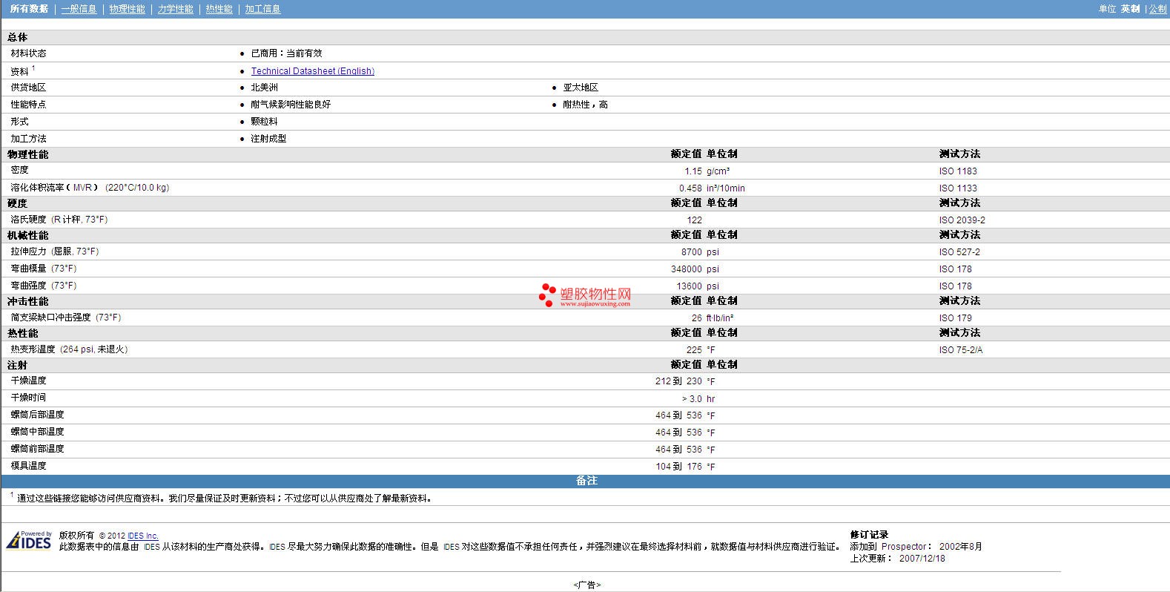This screenshot has width=1170, height=592.
Task: Click ISO 527-2 test method
Action: click(x=959, y=252)
